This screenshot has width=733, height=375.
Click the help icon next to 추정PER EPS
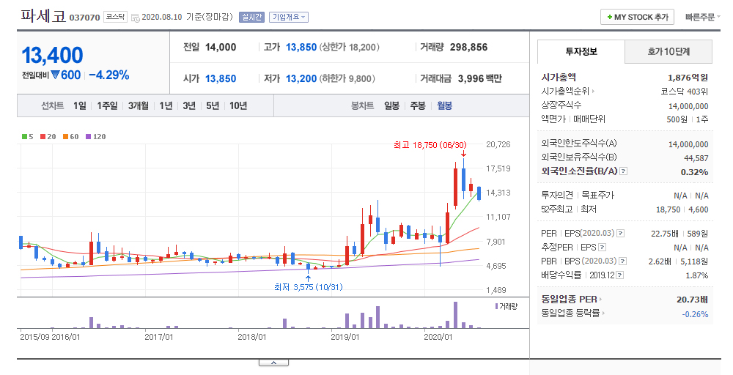point(602,248)
